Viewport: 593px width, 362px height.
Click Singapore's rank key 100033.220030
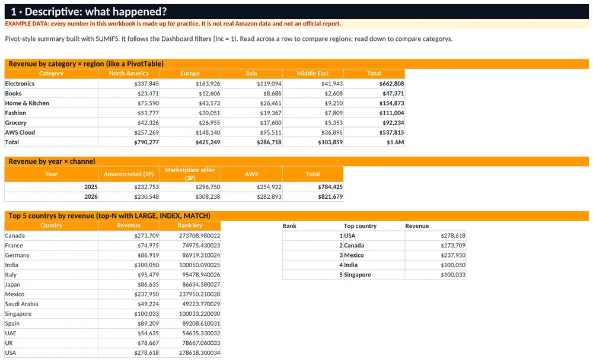click(190, 314)
